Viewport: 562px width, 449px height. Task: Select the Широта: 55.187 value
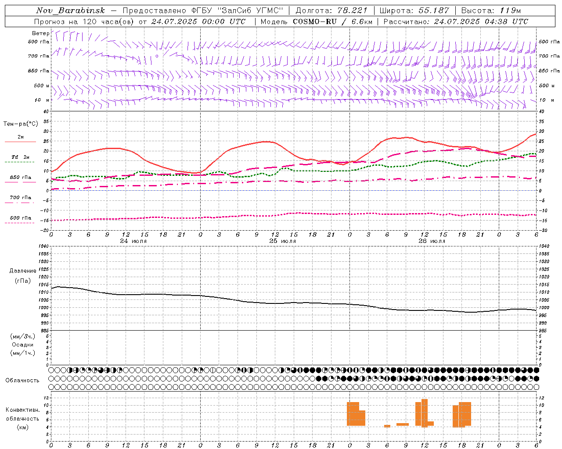tap(414, 11)
